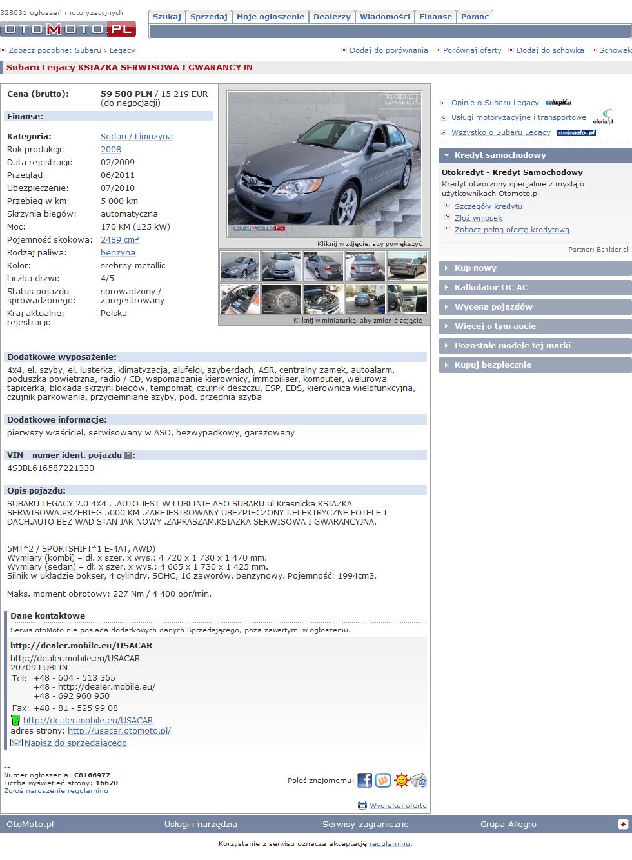The image size is (632, 860).
Task: Click the Subaru breadcrumb link
Action: [x=88, y=50]
